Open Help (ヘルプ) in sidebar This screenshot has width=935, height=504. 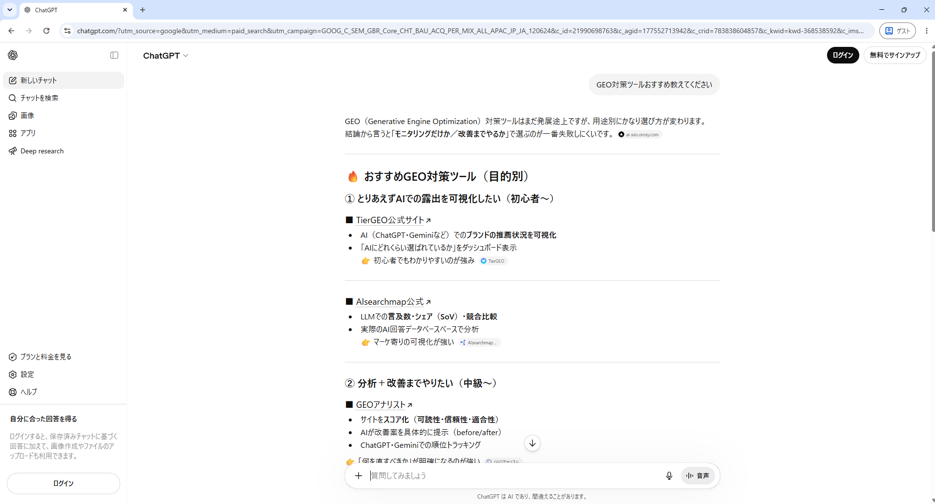point(64,392)
